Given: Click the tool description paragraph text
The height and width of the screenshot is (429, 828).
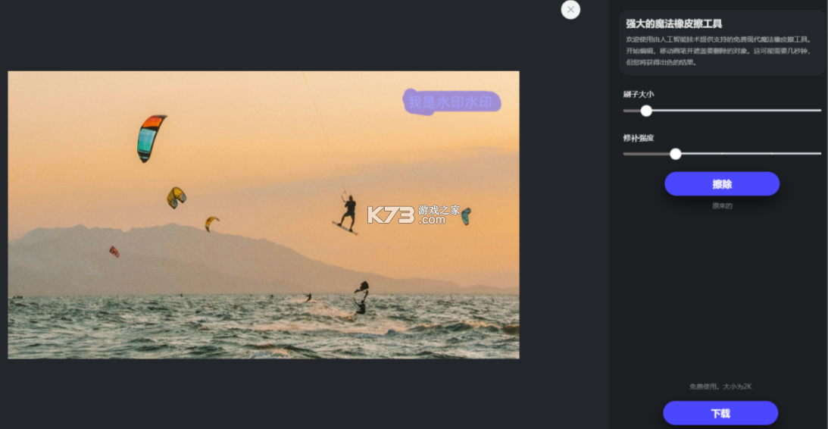Looking at the screenshot, I should pyautogui.click(x=720, y=51).
